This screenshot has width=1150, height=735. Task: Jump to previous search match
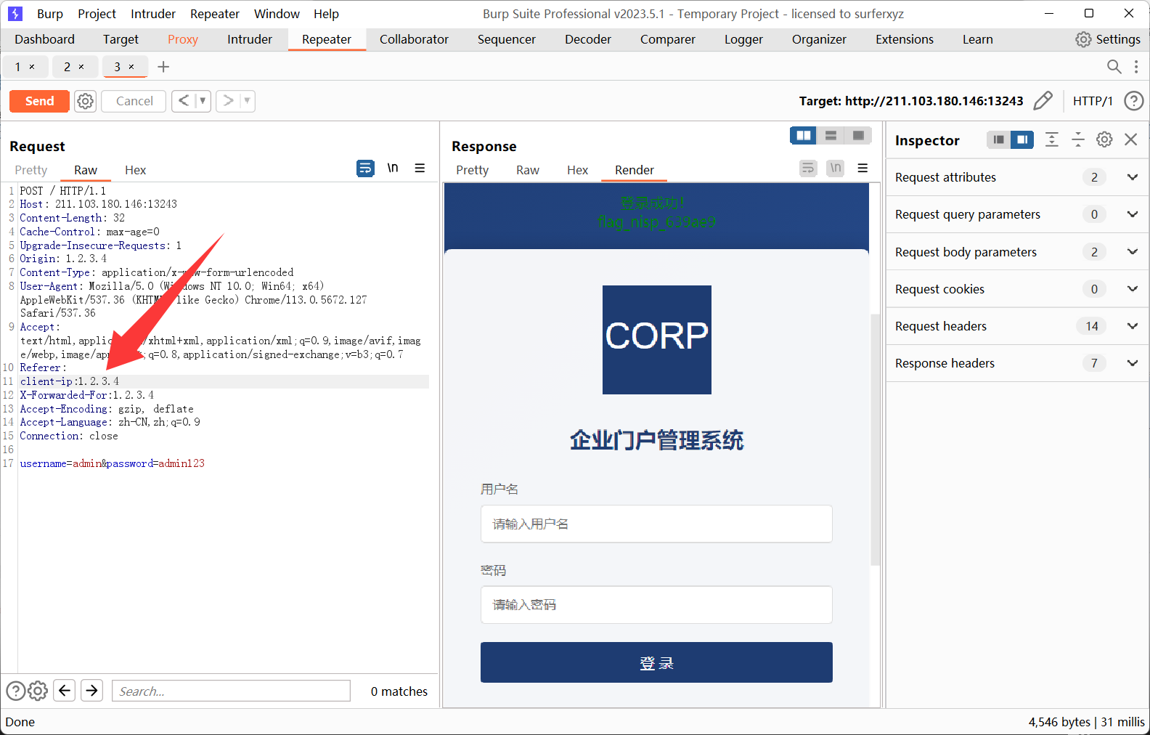coord(65,690)
